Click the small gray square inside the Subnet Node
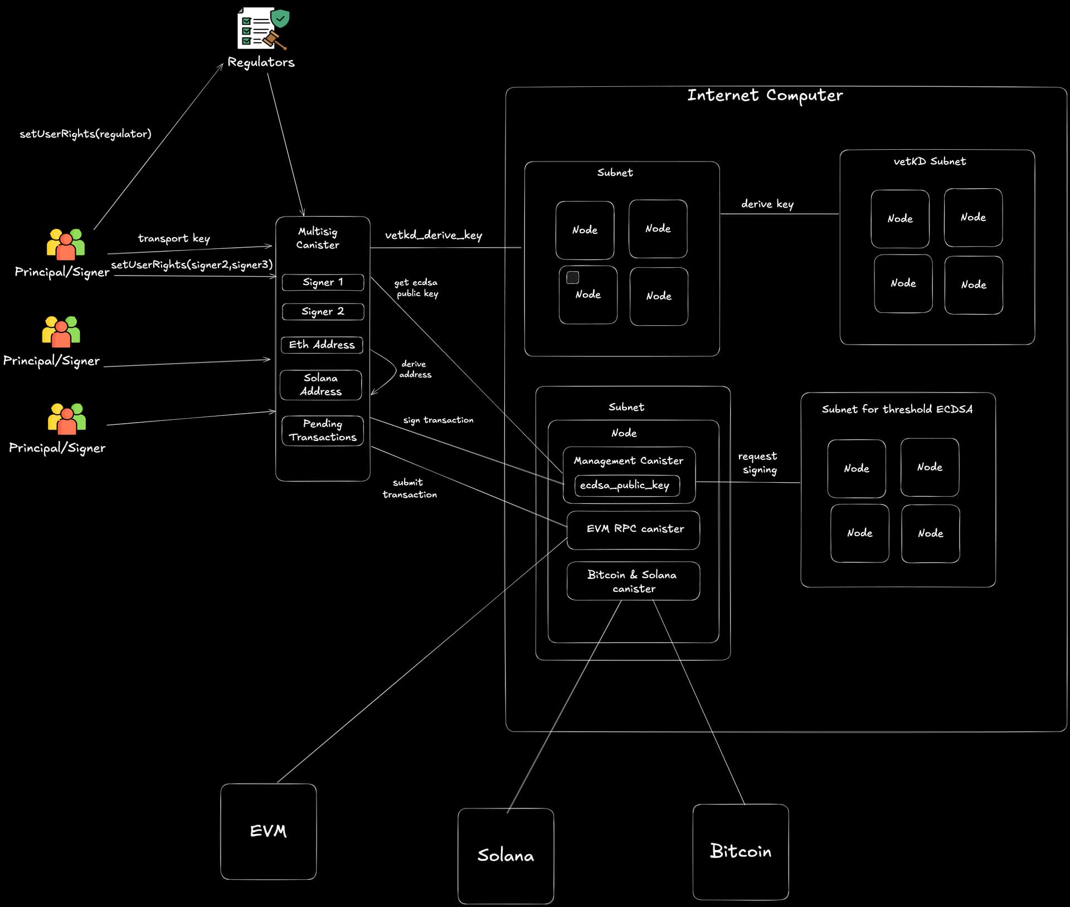Viewport: 1070px width, 907px height. click(x=572, y=277)
